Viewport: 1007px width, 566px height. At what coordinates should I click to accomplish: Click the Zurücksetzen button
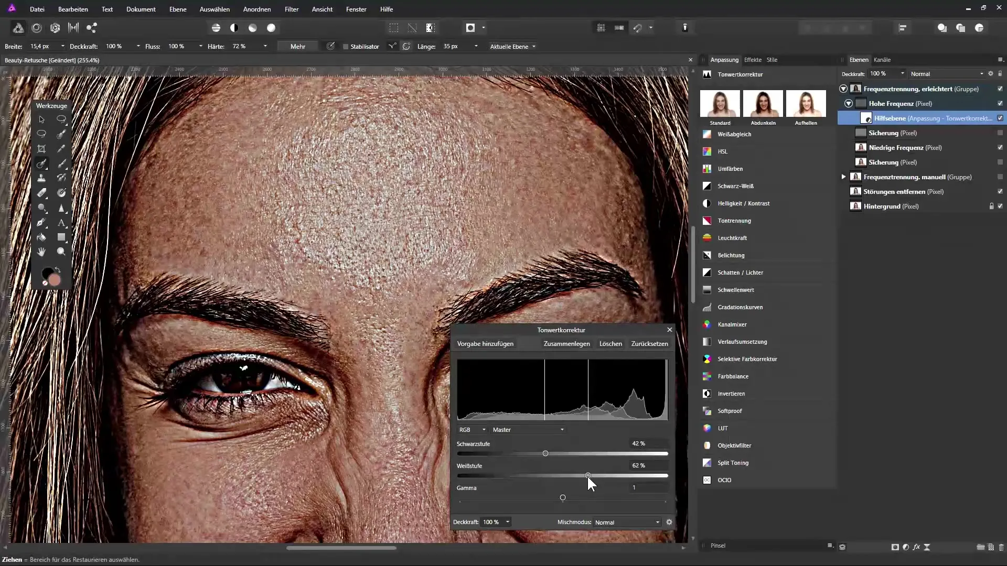tap(649, 344)
